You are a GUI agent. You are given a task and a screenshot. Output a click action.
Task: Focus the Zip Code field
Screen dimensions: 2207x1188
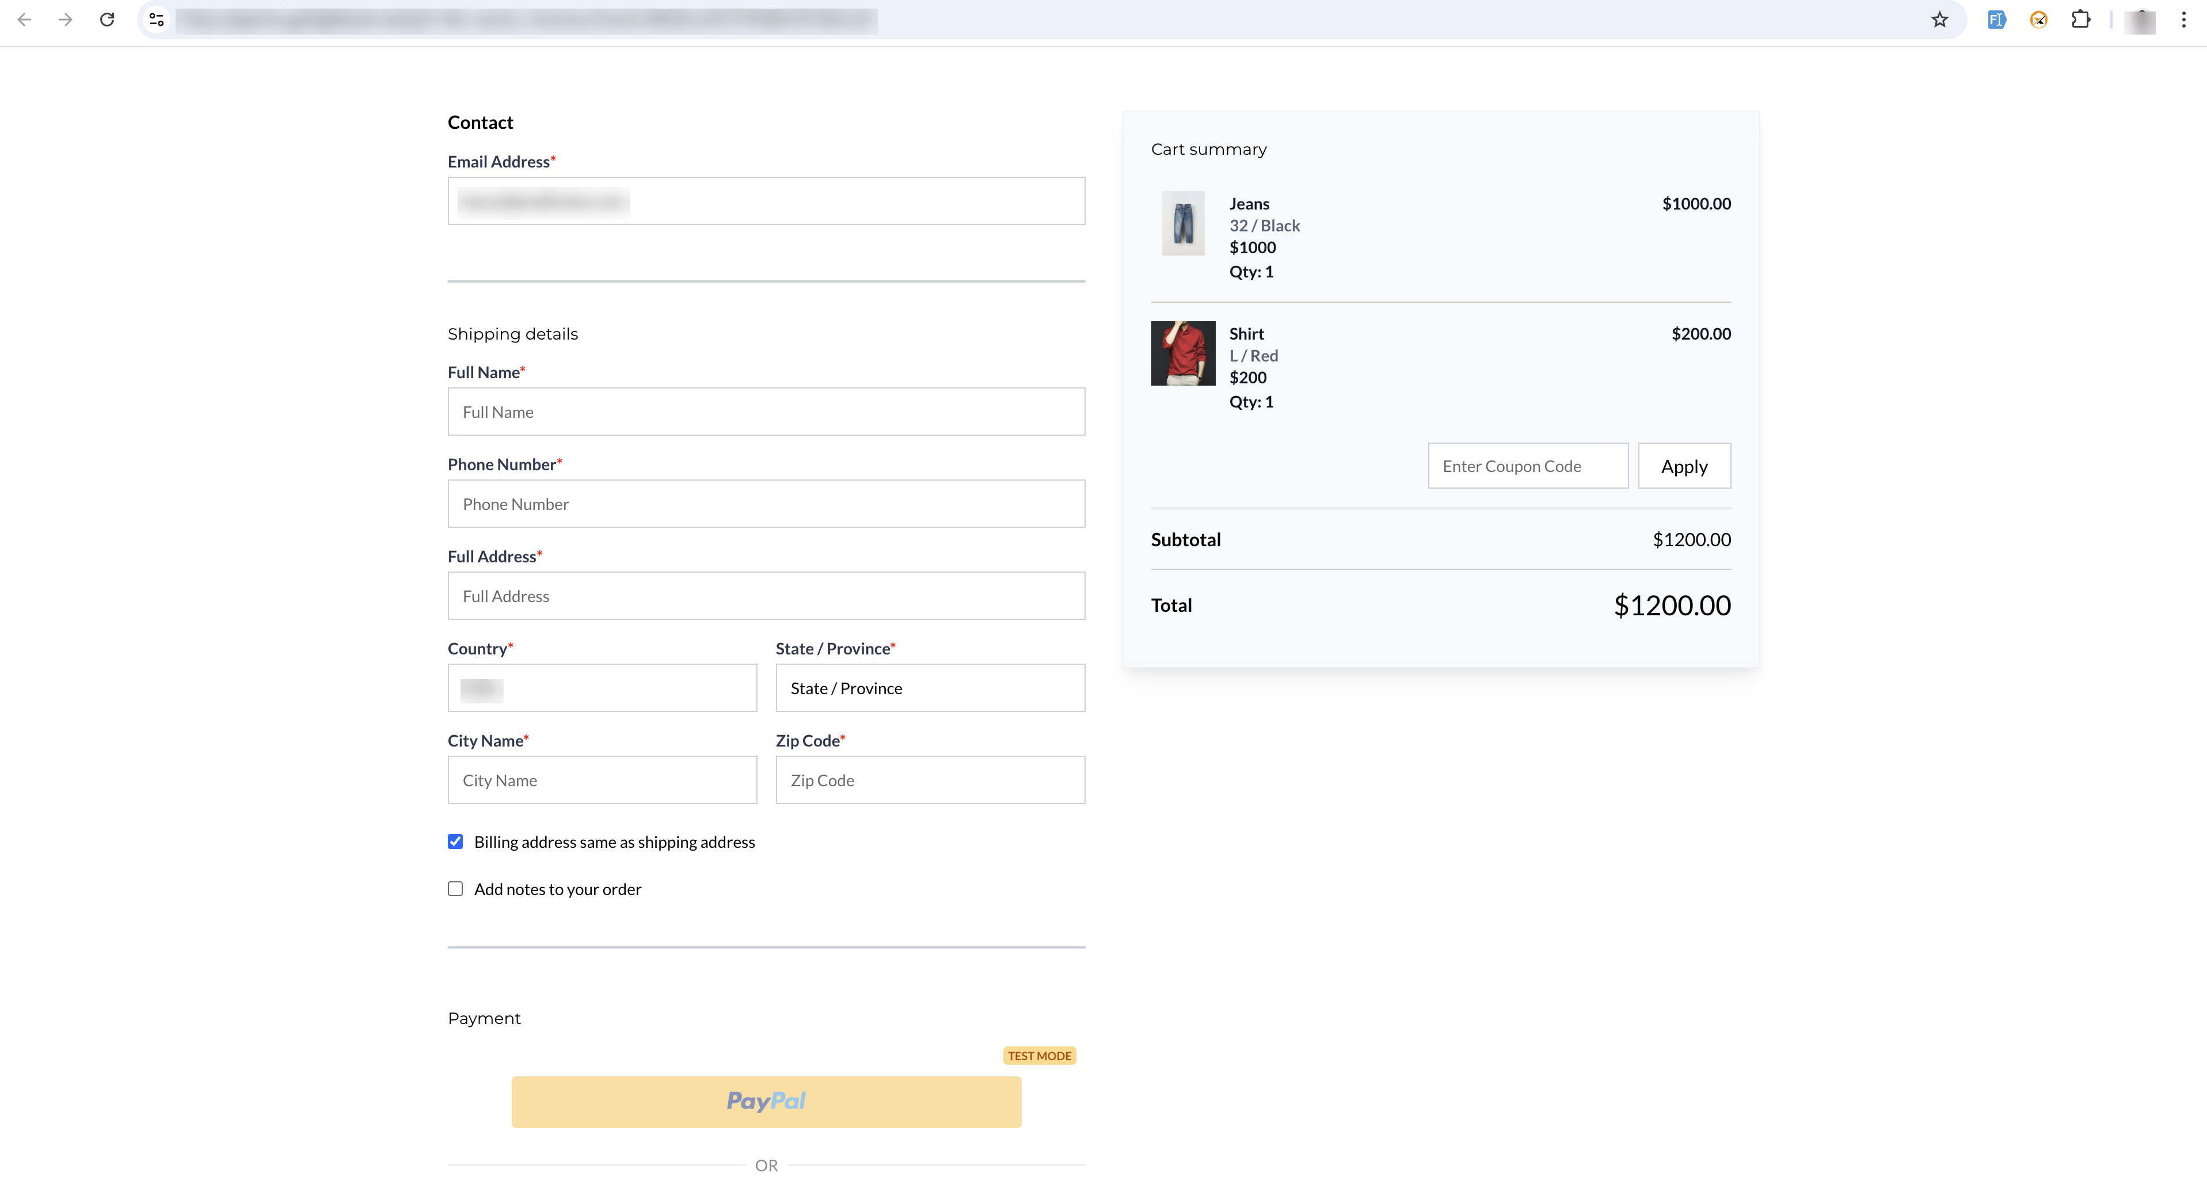coord(930,779)
